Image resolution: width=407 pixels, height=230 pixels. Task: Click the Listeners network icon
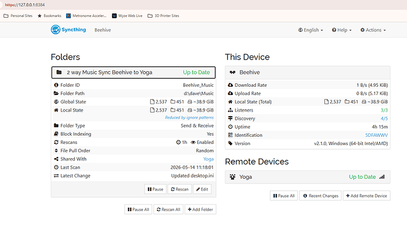[230, 110]
